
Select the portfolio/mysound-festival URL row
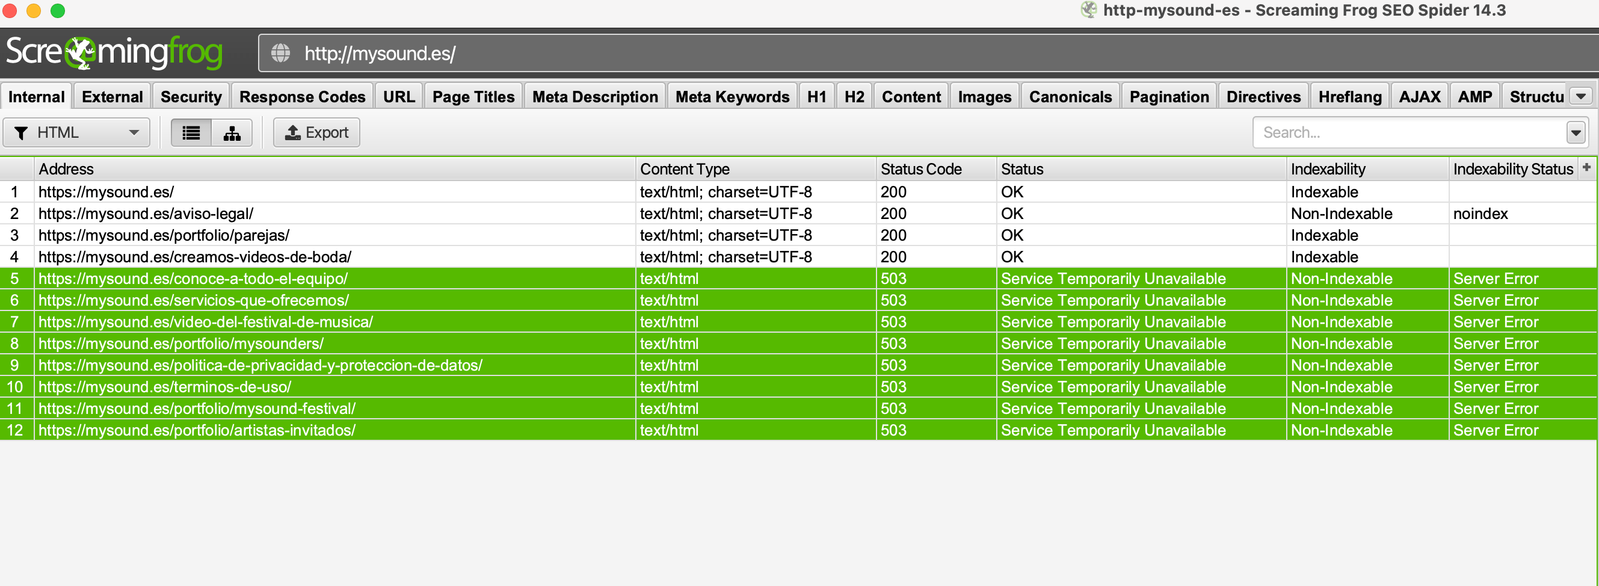(x=798, y=409)
